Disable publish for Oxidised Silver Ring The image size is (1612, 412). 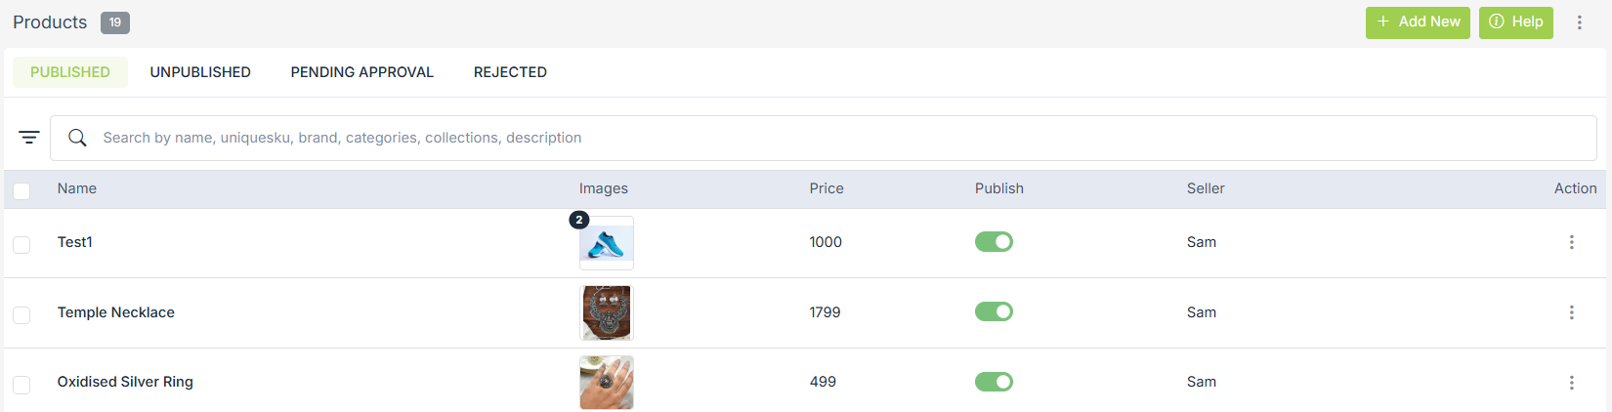click(x=994, y=382)
